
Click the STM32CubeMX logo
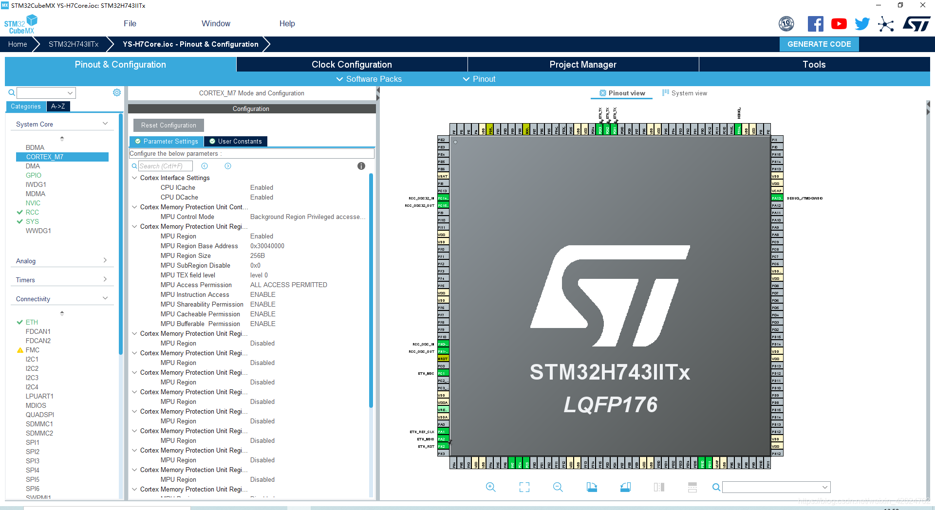tap(21, 24)
